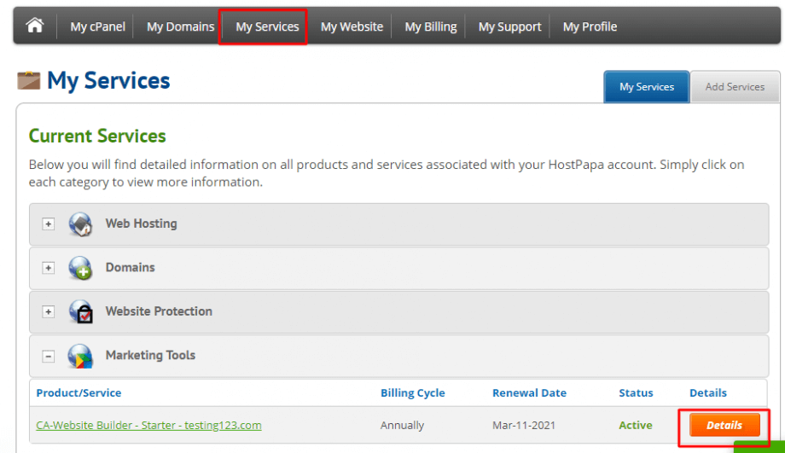This screenshot has height=453, width=785.
Task: Switch to the Add Services tab
Action: [735, 87]
